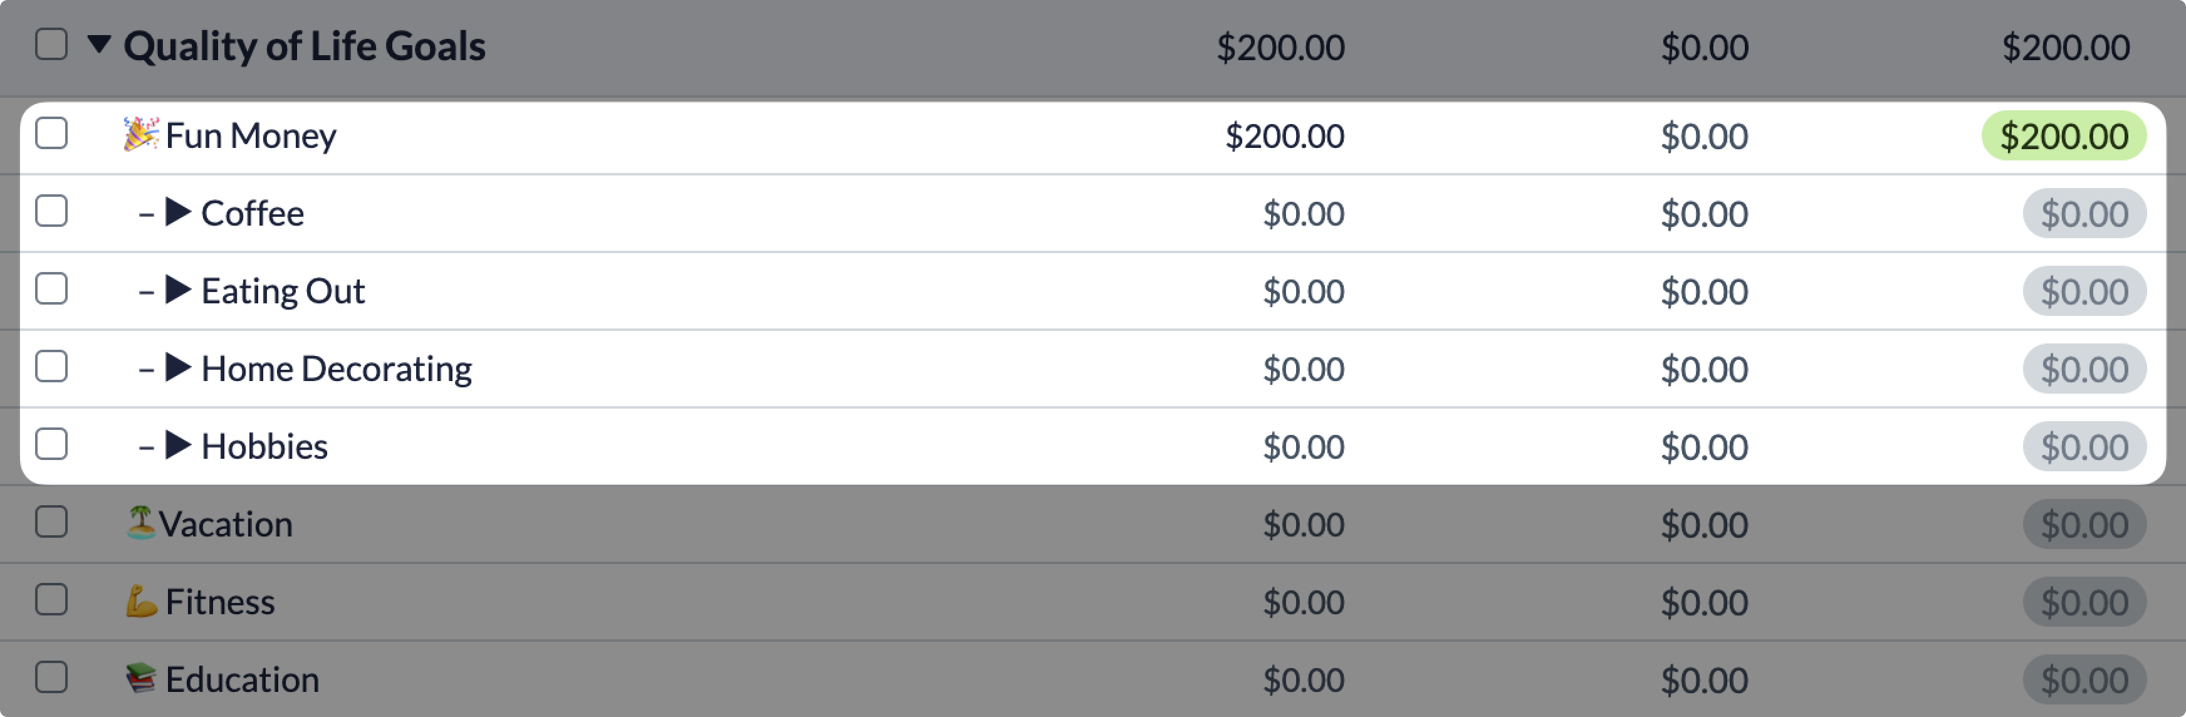Tick the Fun Money checkbox
The height and width of the screenshot is (717, 2186).
(x=51, y=133)
